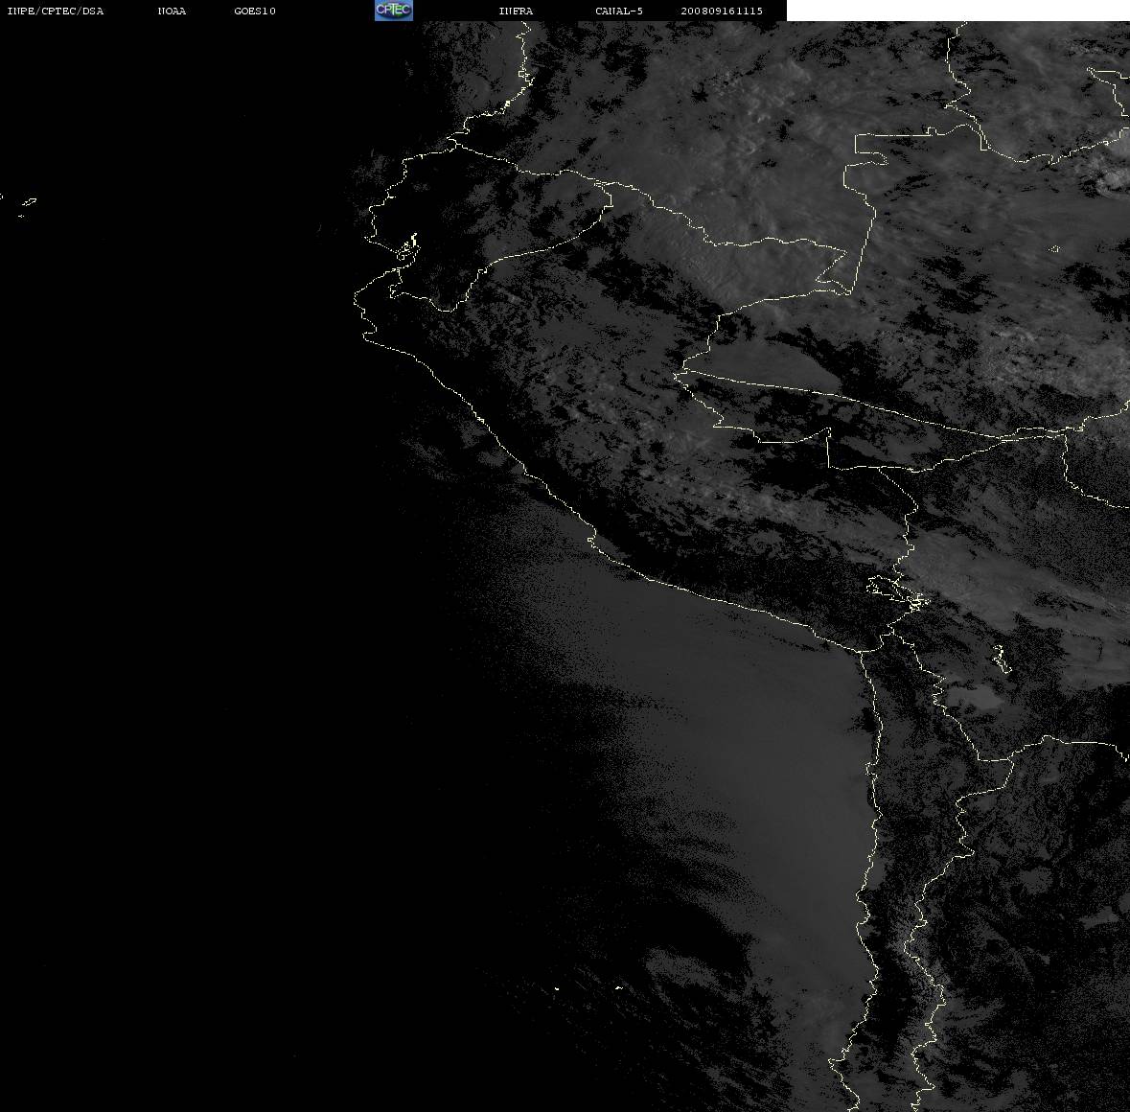The height and width of the screenshot is (1112, 1130).
Task: Click the left small island marker in the southern ocean
Action: click(556, 988)
